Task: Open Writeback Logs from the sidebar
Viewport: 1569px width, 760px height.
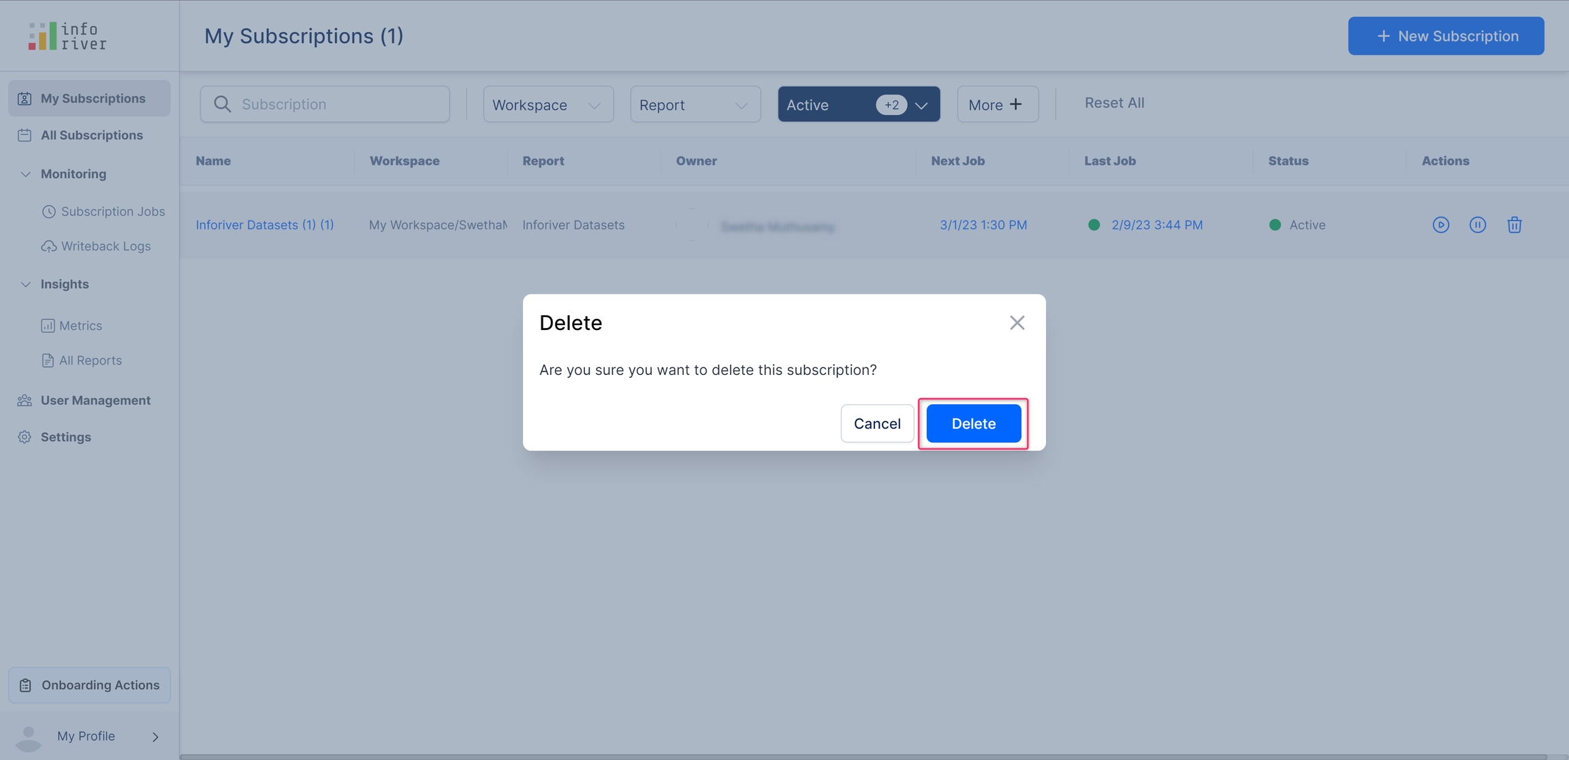Action: pos(106,246)
